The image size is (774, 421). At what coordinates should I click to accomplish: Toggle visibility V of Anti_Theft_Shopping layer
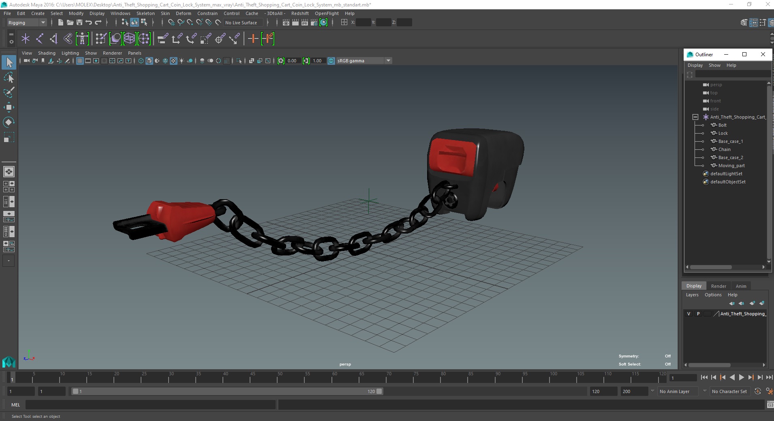[x=688, y=314]
